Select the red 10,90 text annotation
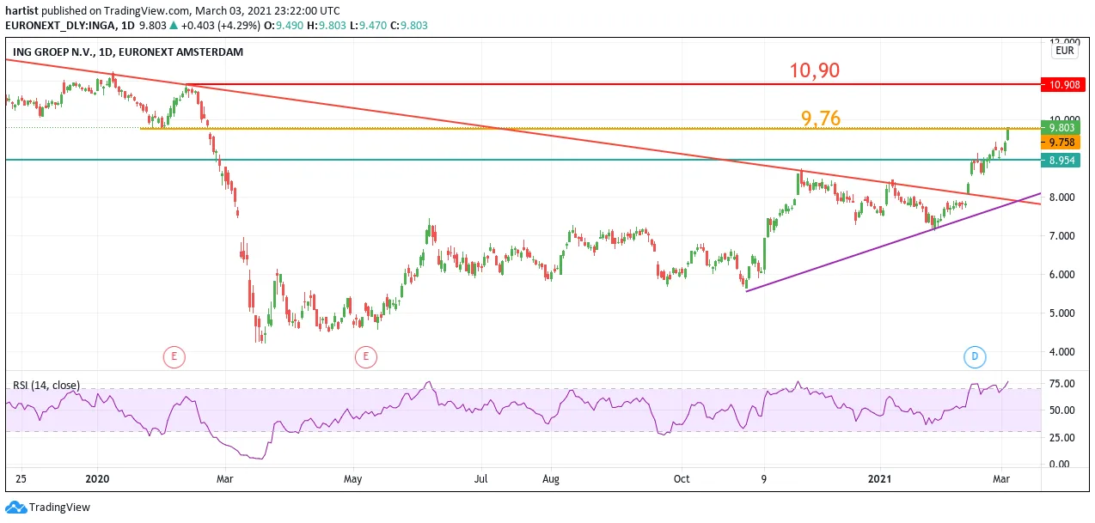This screenshot has height=523, width=1095. (x=814, y=70)
